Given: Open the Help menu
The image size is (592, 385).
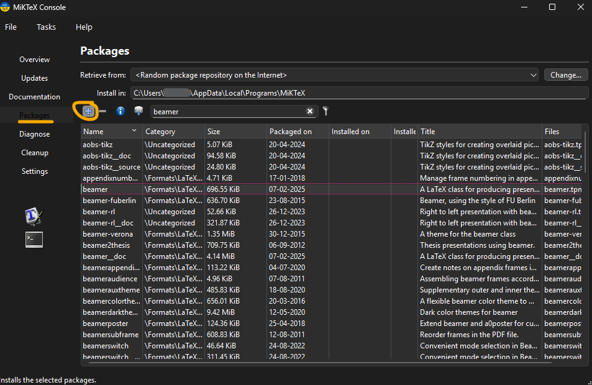Looking at the screenshot, I should [x=84, y=27].
